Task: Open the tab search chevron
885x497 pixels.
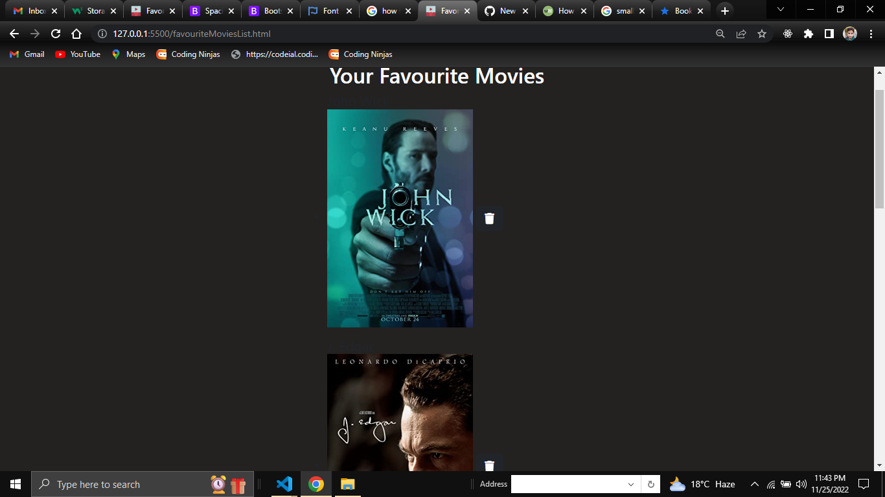Action: coord(780,10)
